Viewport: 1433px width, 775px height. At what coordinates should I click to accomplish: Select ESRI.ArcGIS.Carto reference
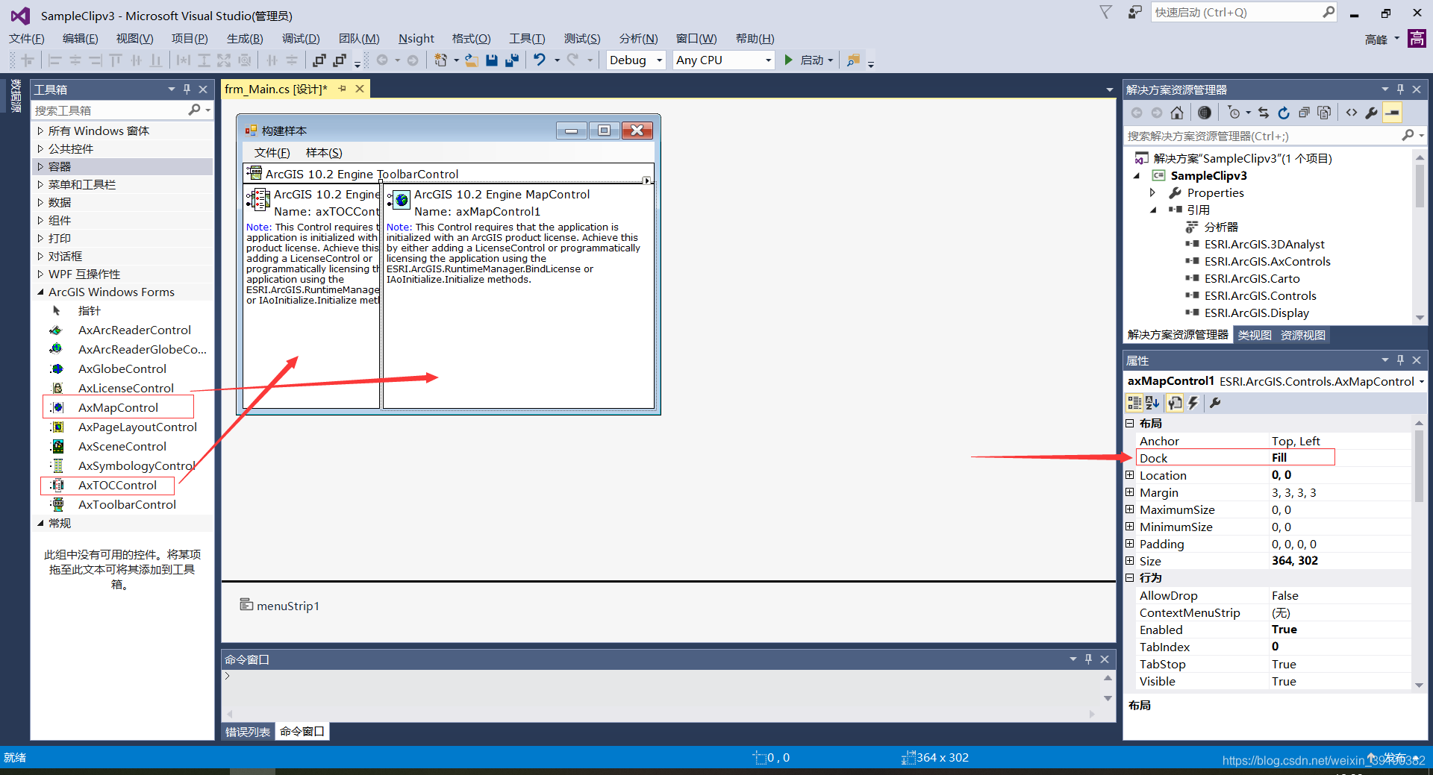[x=1252, y=278]
